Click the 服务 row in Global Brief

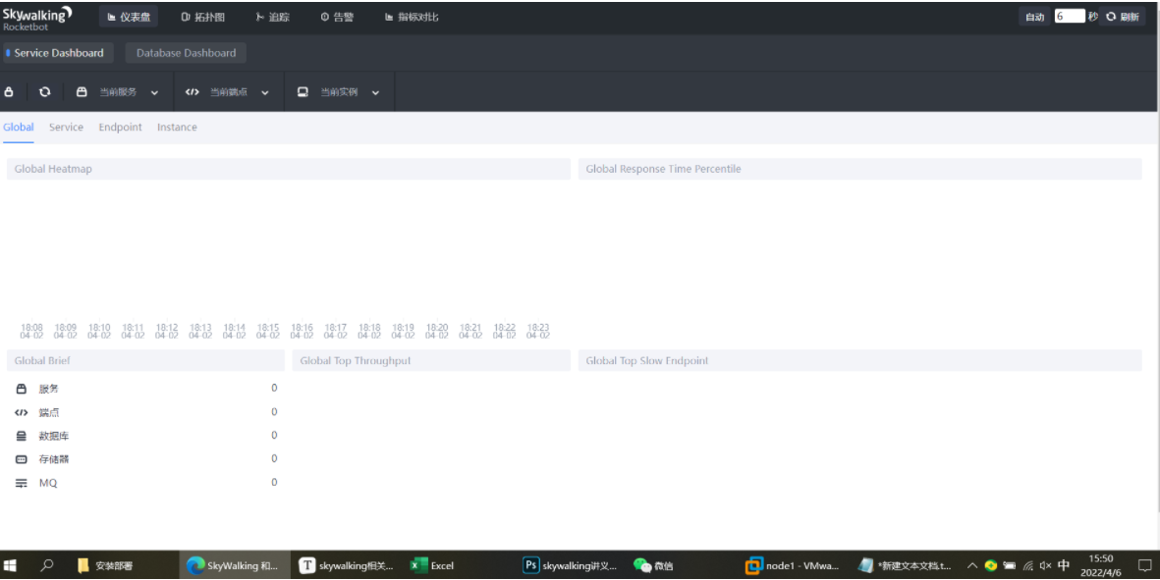[145, 388]
